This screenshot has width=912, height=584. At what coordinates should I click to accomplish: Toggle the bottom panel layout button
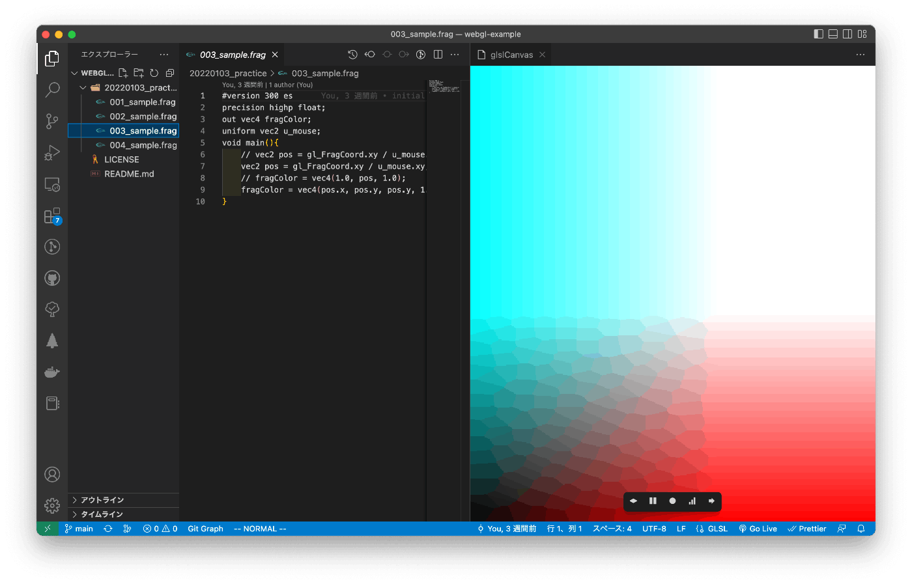833,34
